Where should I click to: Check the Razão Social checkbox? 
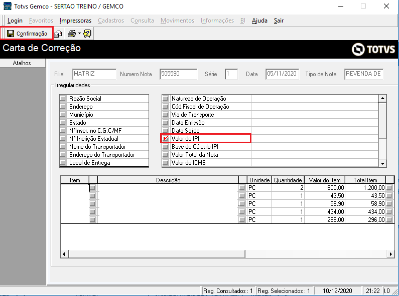pyautogui.click(x=63, y=98)
